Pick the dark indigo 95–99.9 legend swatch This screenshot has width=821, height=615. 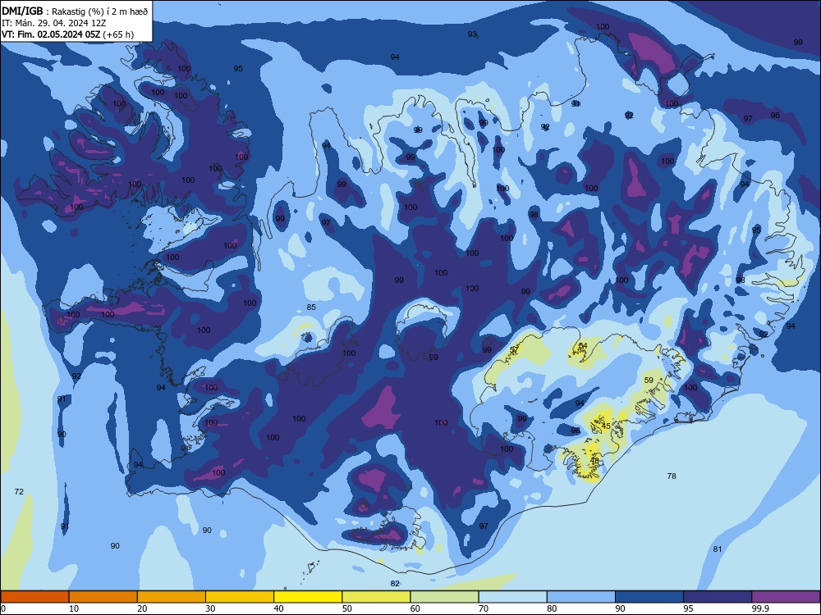coord(718,597)
